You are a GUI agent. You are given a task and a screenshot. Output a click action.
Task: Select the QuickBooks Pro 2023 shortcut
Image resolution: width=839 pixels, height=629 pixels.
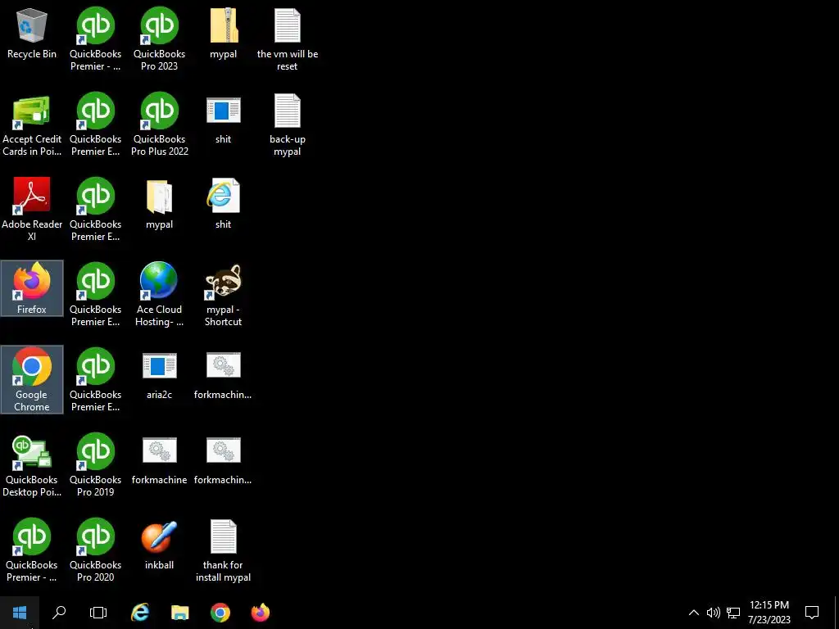(160, 39)
